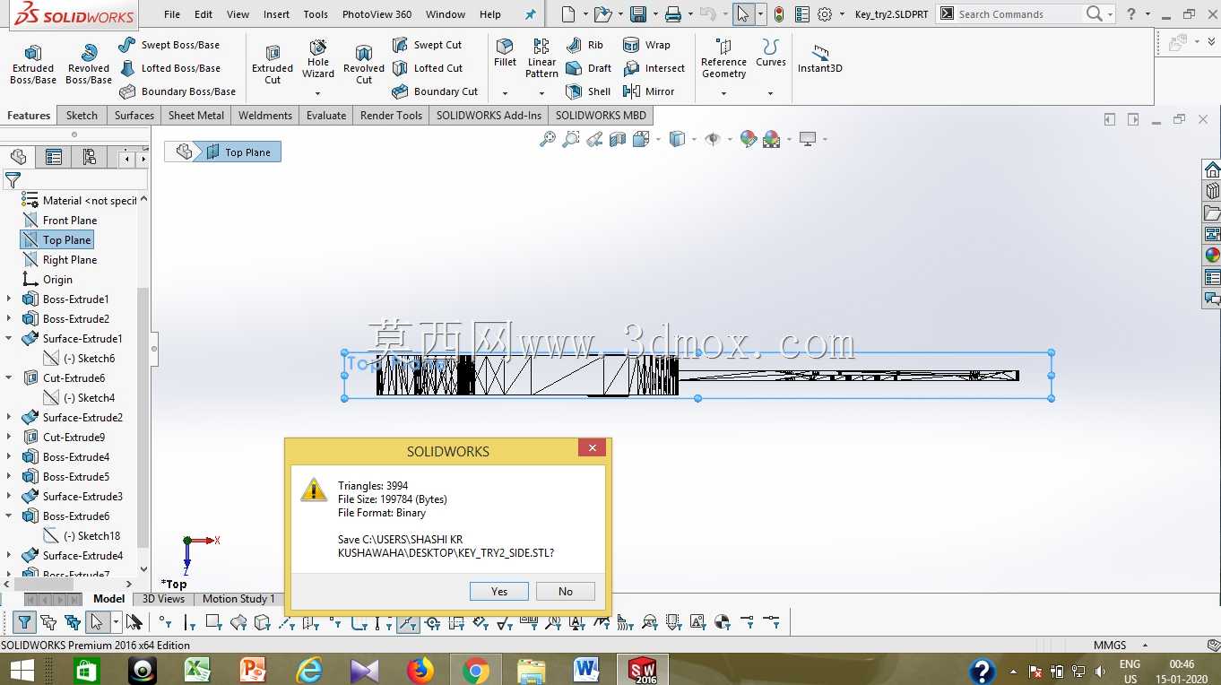The height and width of the screenshot is (685, 1221).
Task: Expand the Boss-Extrude2 feature
Action: [9, 319]
